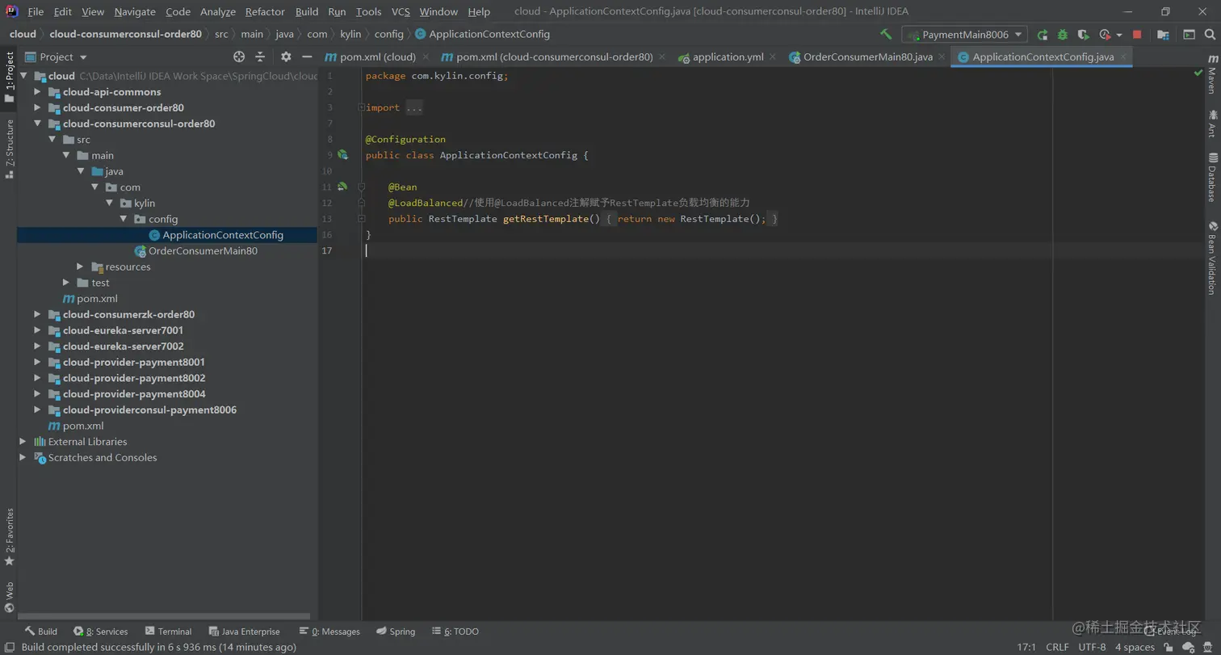
Task: Collapse the config package folder
Action: click(124, 219)
